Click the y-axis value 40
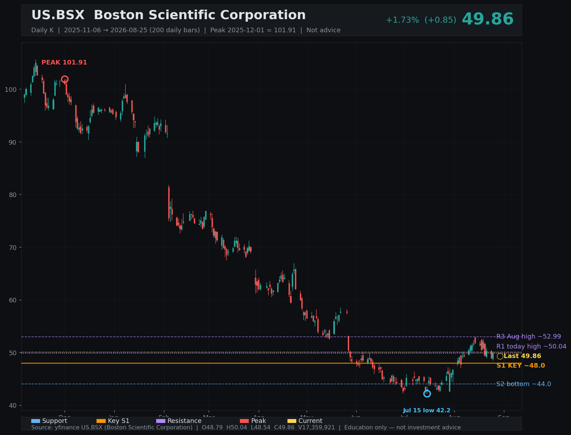Screen dimensions: 571x435 tap(13, 406)
